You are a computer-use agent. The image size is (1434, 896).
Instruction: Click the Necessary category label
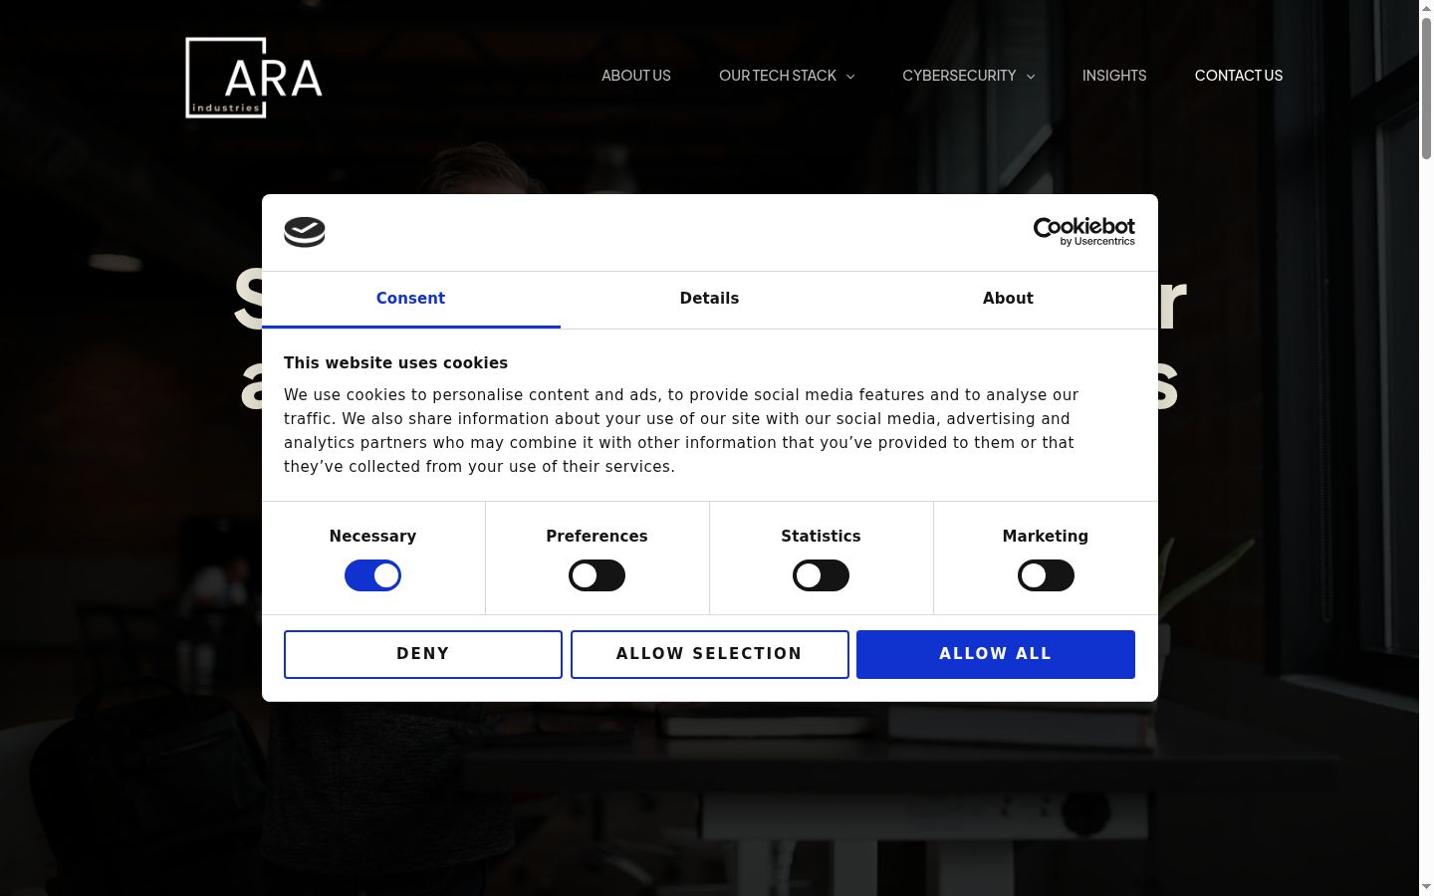click(x=372, y=536)
